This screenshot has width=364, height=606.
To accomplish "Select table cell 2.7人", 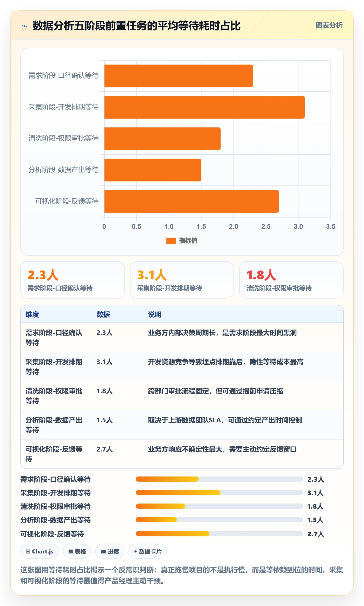I will pyautogui.click(x=105, y=449).
